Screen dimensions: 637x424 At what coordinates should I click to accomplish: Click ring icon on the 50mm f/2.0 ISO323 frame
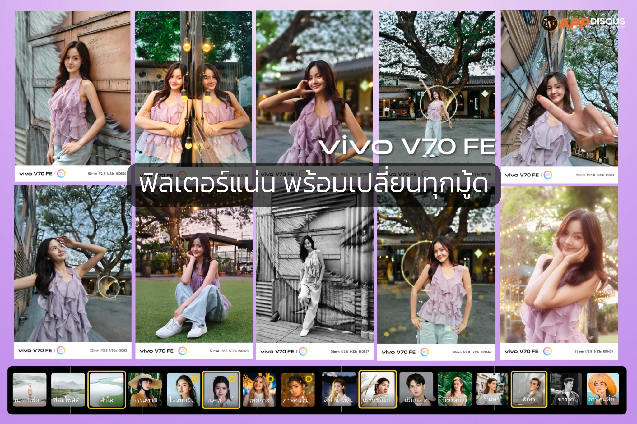tap(183, 351)
